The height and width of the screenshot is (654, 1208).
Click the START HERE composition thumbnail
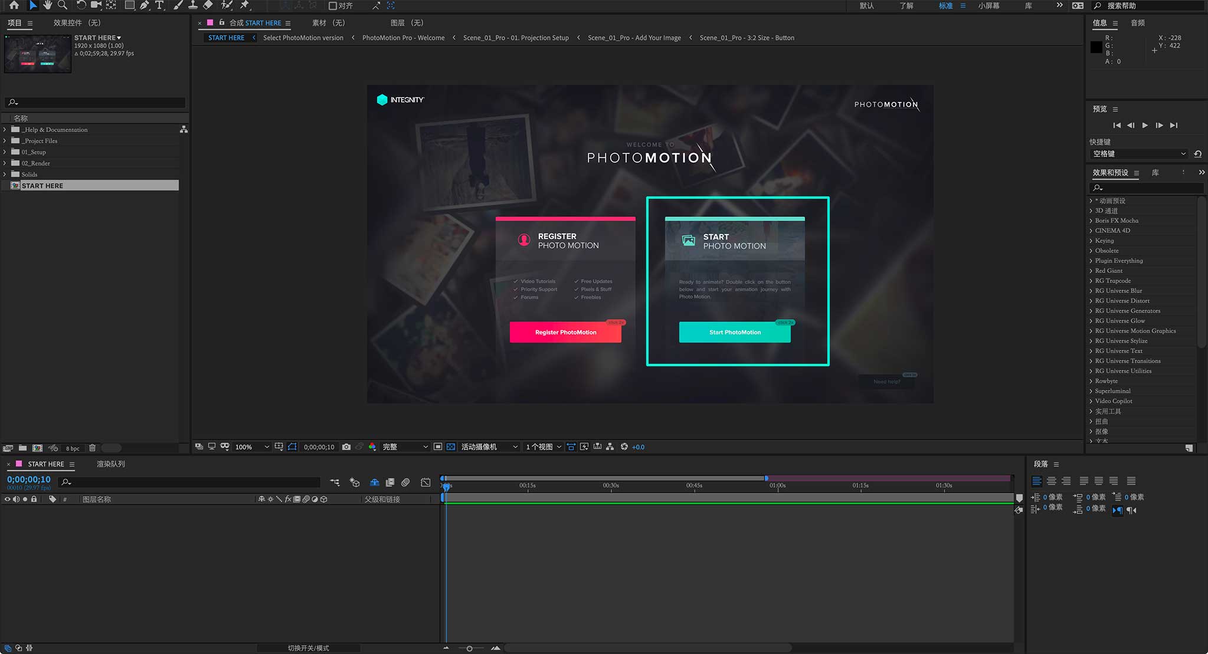(38, 54)
